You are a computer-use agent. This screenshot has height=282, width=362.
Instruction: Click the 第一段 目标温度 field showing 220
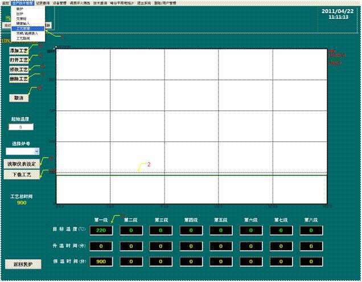pos(101,231)
